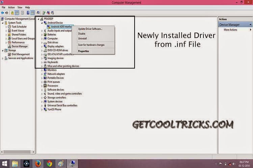The height and width of the screenshot is (168, 253).
Task: Click the Processors icon
Action: (45, 86)
